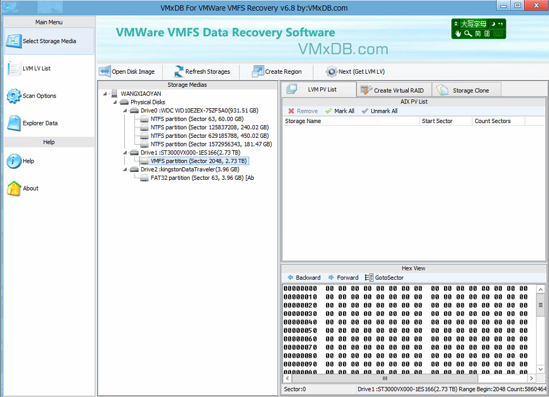Image resolution: width=549 pixels, height=397 pixels.
Task: Click the IME soft keyboard icon
Action: pos(498,33)
